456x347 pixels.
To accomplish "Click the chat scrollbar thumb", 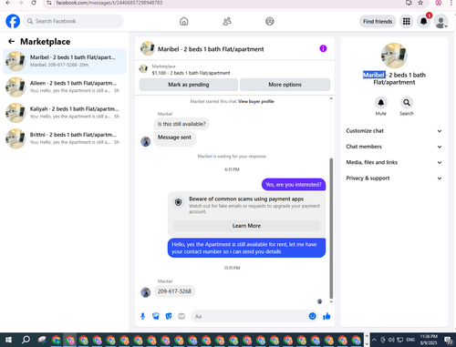I will (x=331, y=229).
